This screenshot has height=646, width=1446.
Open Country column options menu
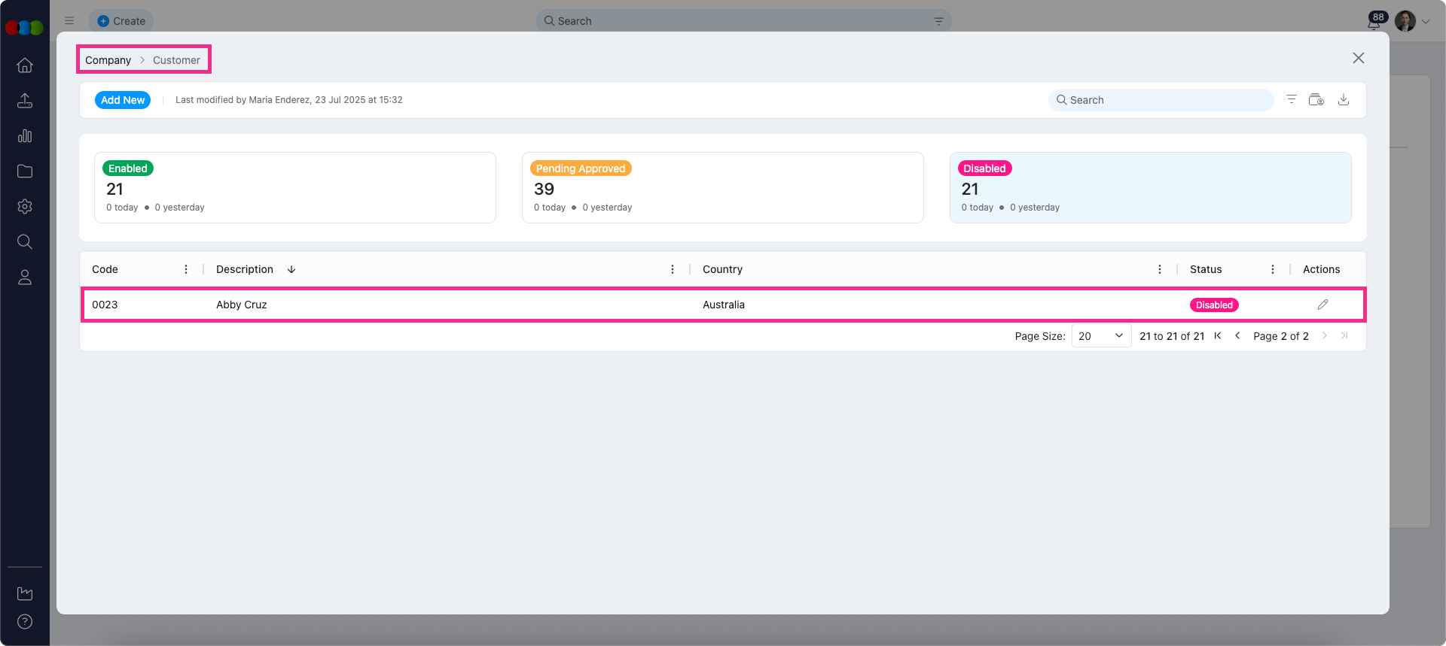pos(1160,269)
